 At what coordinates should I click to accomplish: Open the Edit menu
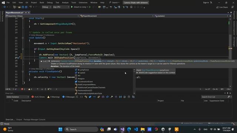[x=14, y=3]
